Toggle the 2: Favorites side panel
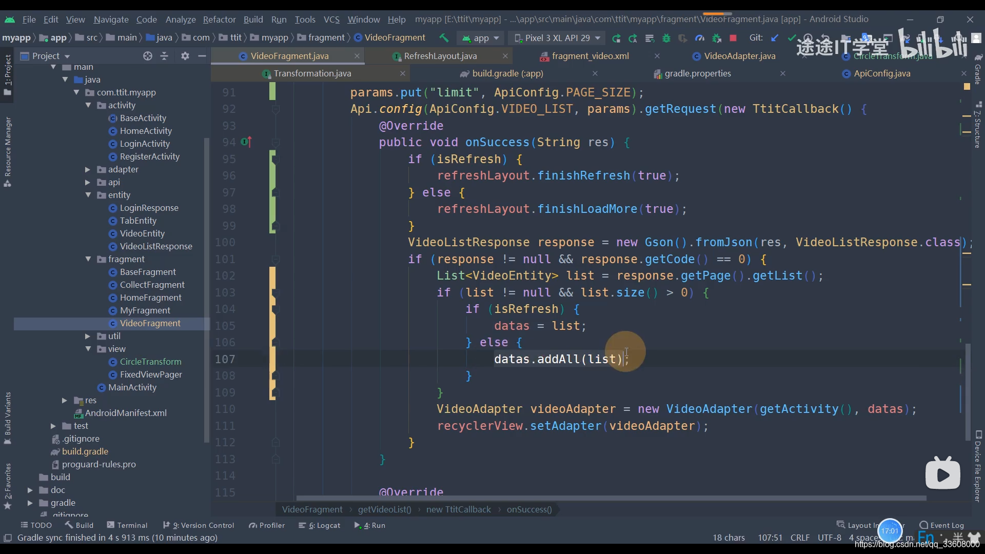This screenshot has width=985, height=554. (7, 486)
